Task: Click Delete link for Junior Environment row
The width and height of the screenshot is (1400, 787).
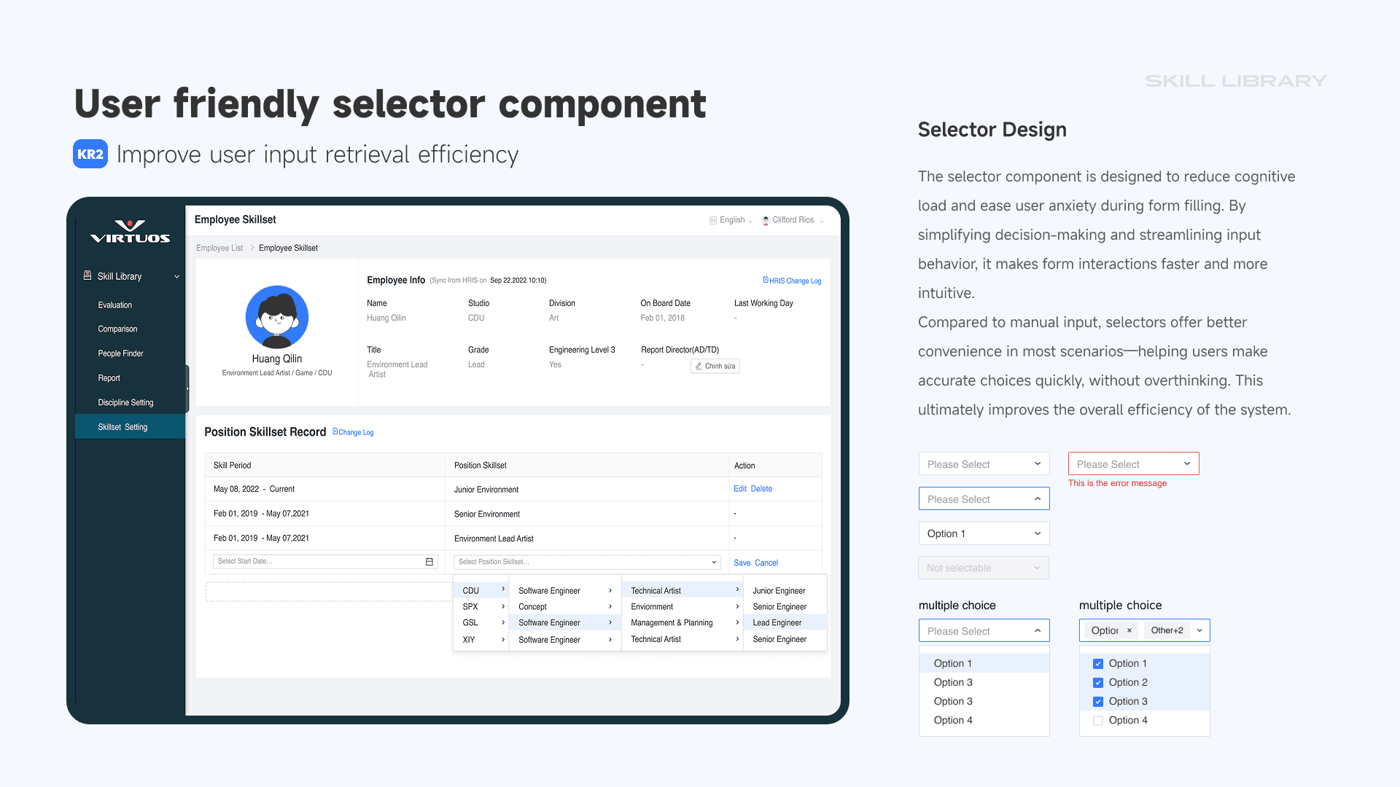Action: point(761,489)
